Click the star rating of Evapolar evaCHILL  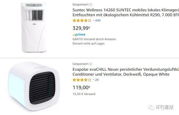[82, 80]
